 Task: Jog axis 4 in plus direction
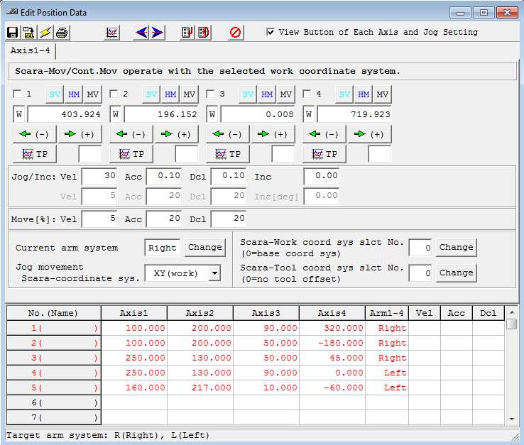pyautogui.click(x=370, y=134)
